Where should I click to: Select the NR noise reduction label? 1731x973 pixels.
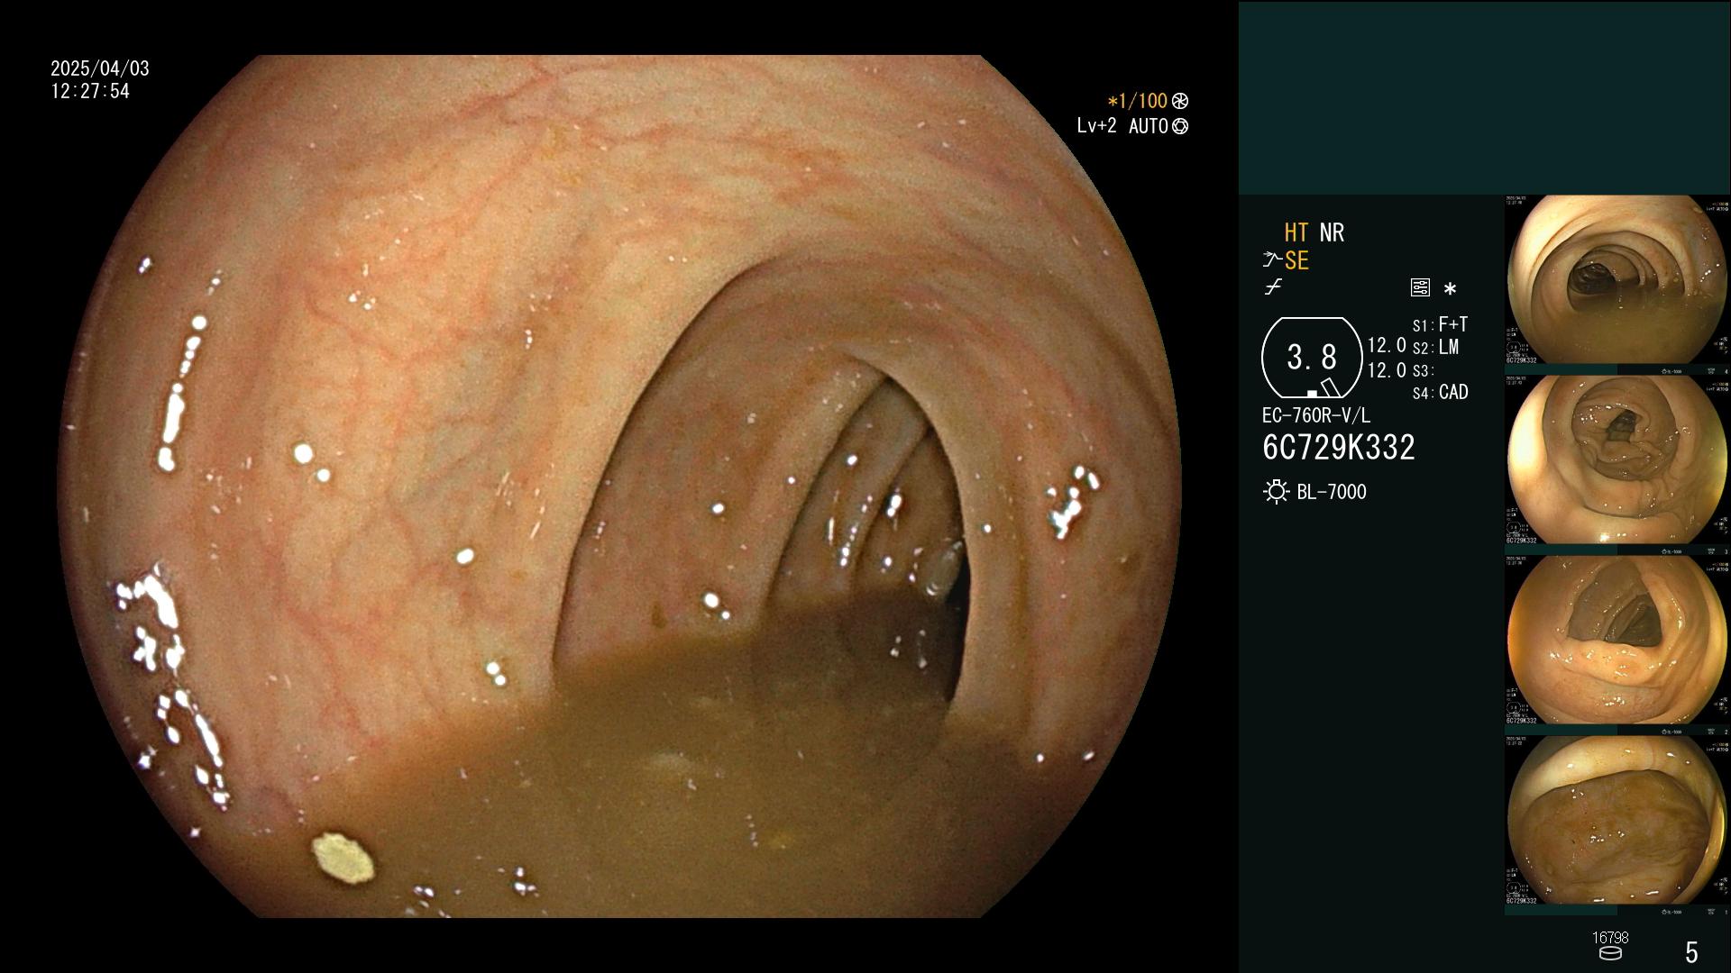point(1332,232)
